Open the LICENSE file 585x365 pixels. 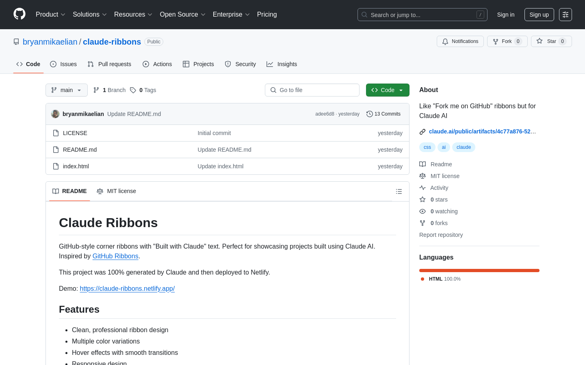click(75, 133)
